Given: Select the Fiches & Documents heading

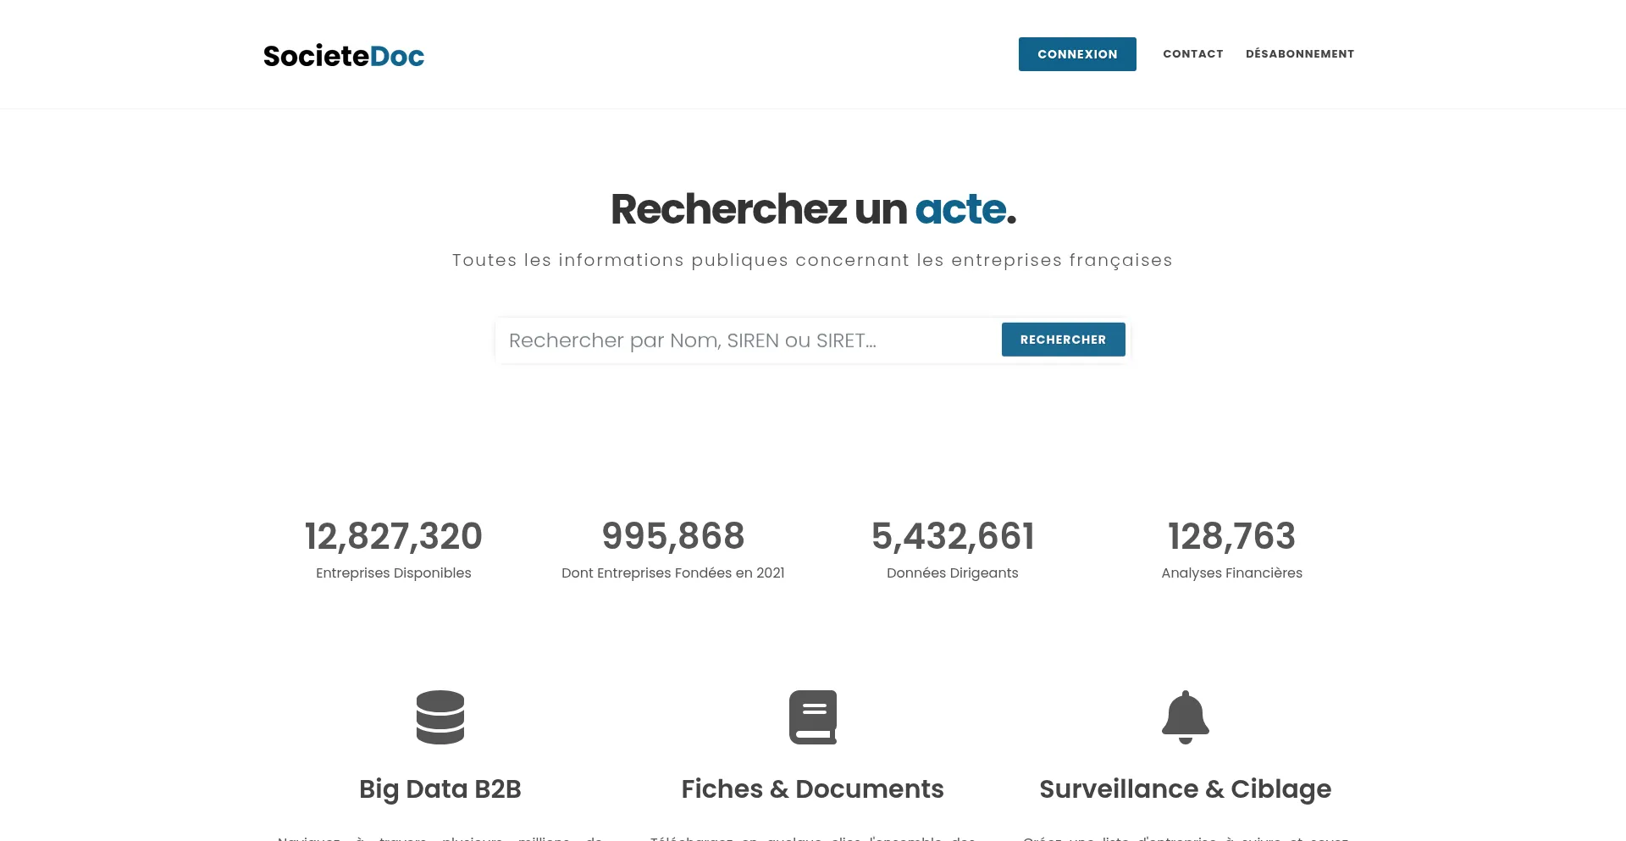Looking at the screenshot, I should pos(812,788).
